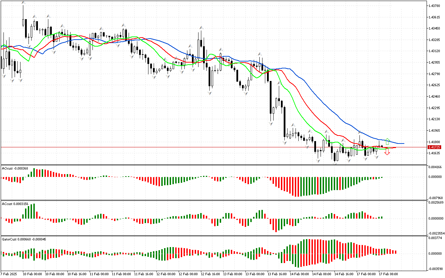The width and height of the screenshot is (445, 278).
Task: Click the AOcust scale value 0.004166
Action: pos(436,167)
